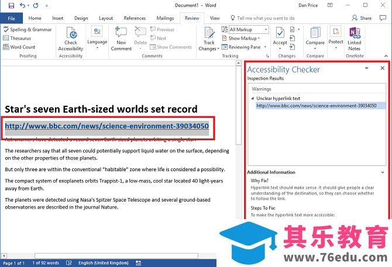Open the comments speech bubble icon near Share
The height and width of the screenshot is (267, 392).
point(383,18)
